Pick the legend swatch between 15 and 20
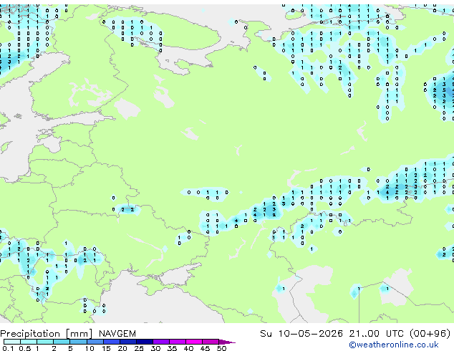 pos(112,342)
